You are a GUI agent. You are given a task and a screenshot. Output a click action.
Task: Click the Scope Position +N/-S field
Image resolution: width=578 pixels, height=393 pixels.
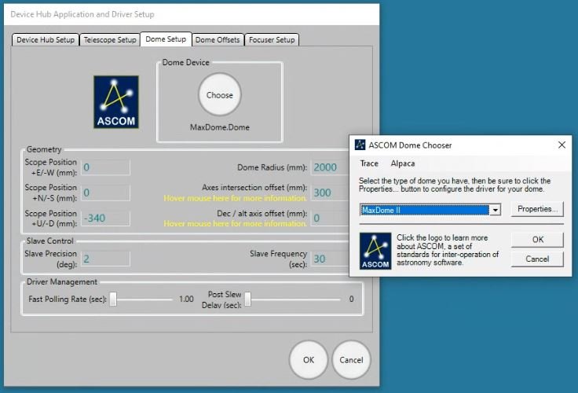point(105,193)
